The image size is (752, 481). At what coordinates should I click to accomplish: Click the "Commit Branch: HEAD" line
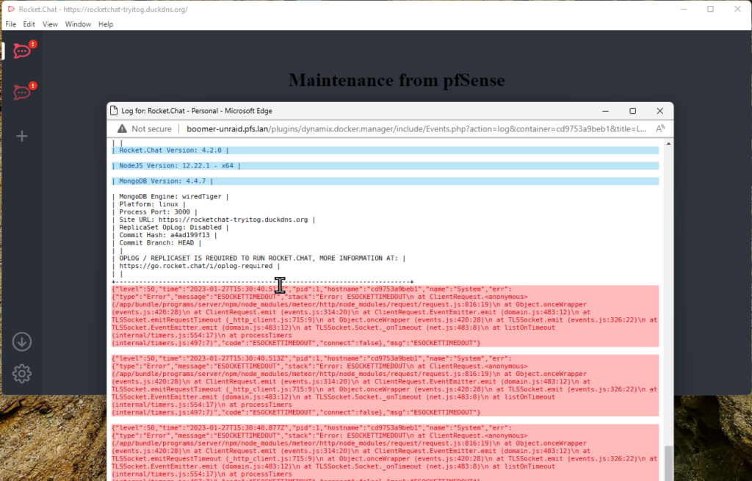157,242
